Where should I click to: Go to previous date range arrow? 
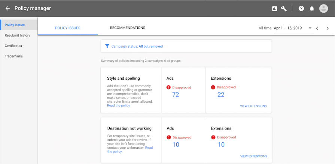point(317,28)
